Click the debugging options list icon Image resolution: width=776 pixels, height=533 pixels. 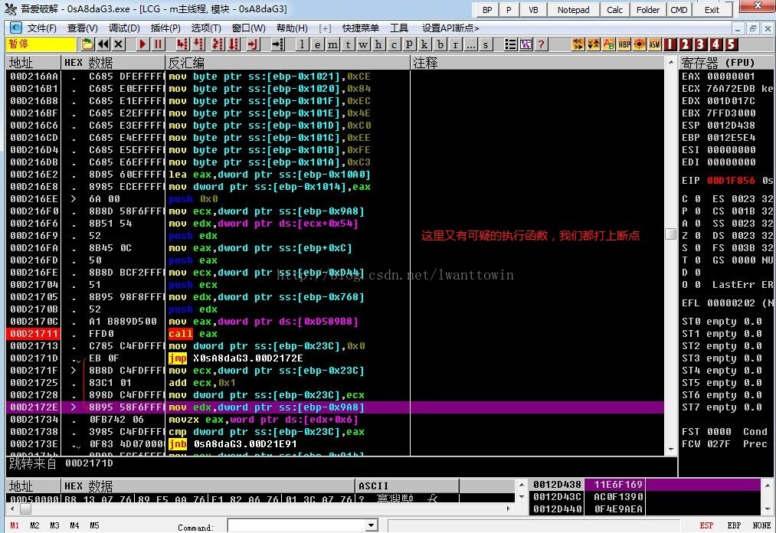(x=510, y=44)
